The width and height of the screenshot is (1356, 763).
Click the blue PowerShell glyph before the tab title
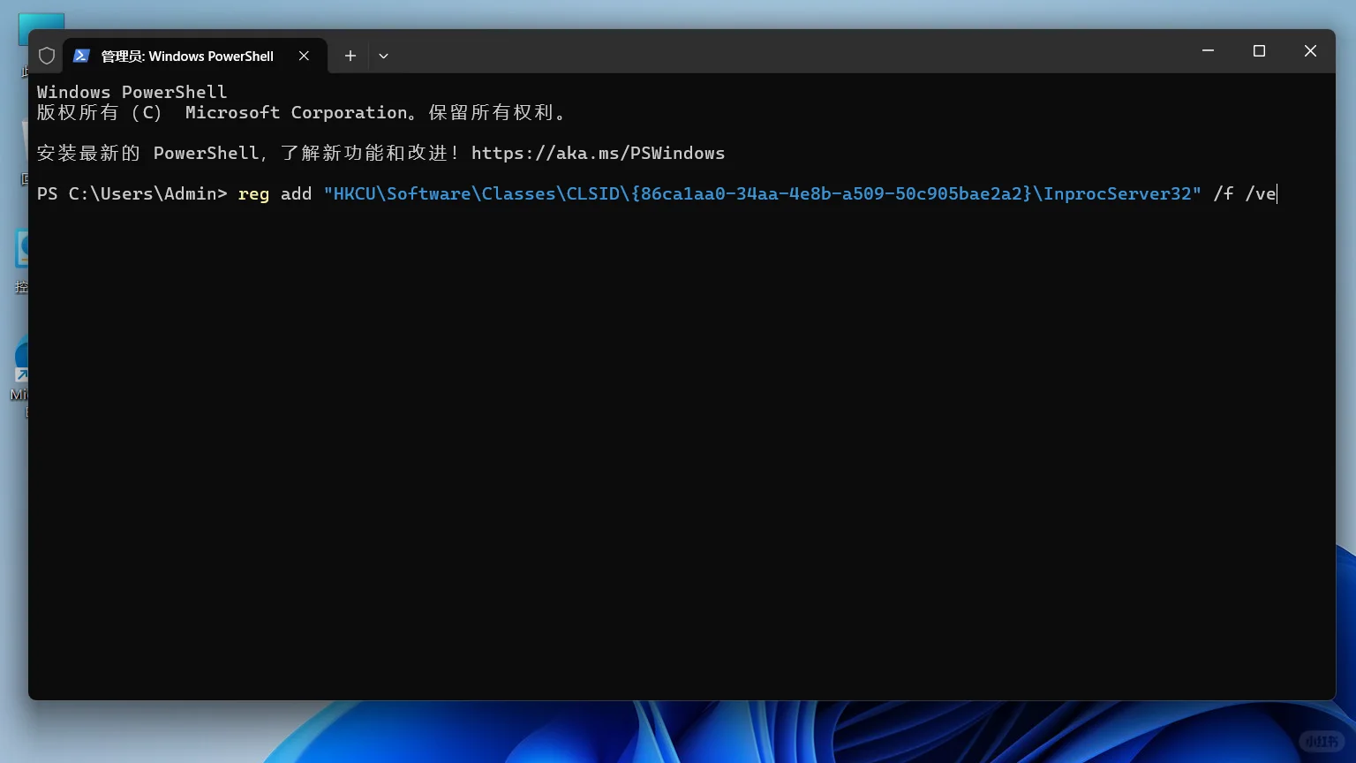pos(81,55)
